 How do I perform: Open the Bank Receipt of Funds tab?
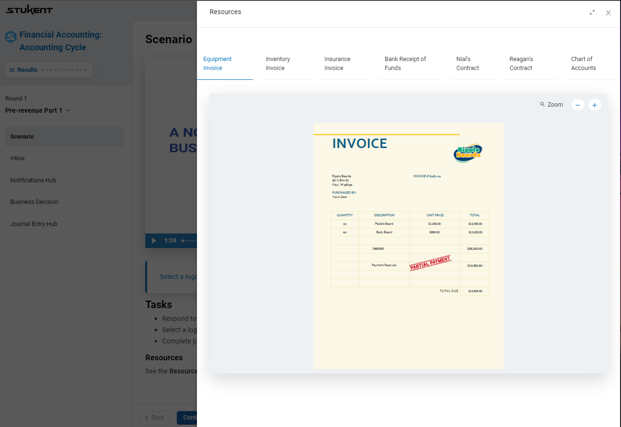point(411,63)
